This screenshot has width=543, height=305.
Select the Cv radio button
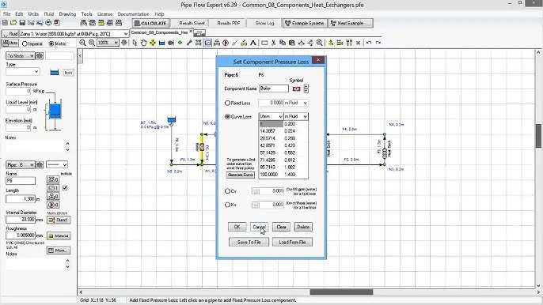pos(227,191)
